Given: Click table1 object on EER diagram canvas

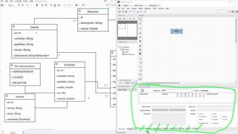Looking at the screenshot, I should point(177,31).
